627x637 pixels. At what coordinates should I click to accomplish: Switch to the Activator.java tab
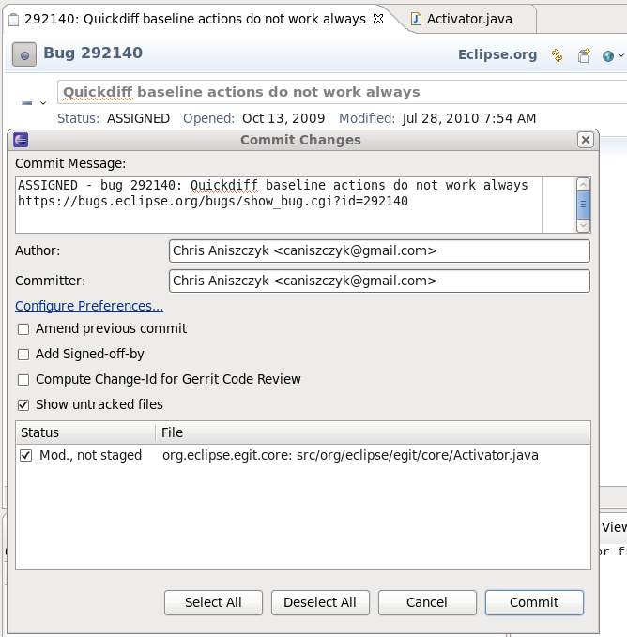(x=469, y=19)
